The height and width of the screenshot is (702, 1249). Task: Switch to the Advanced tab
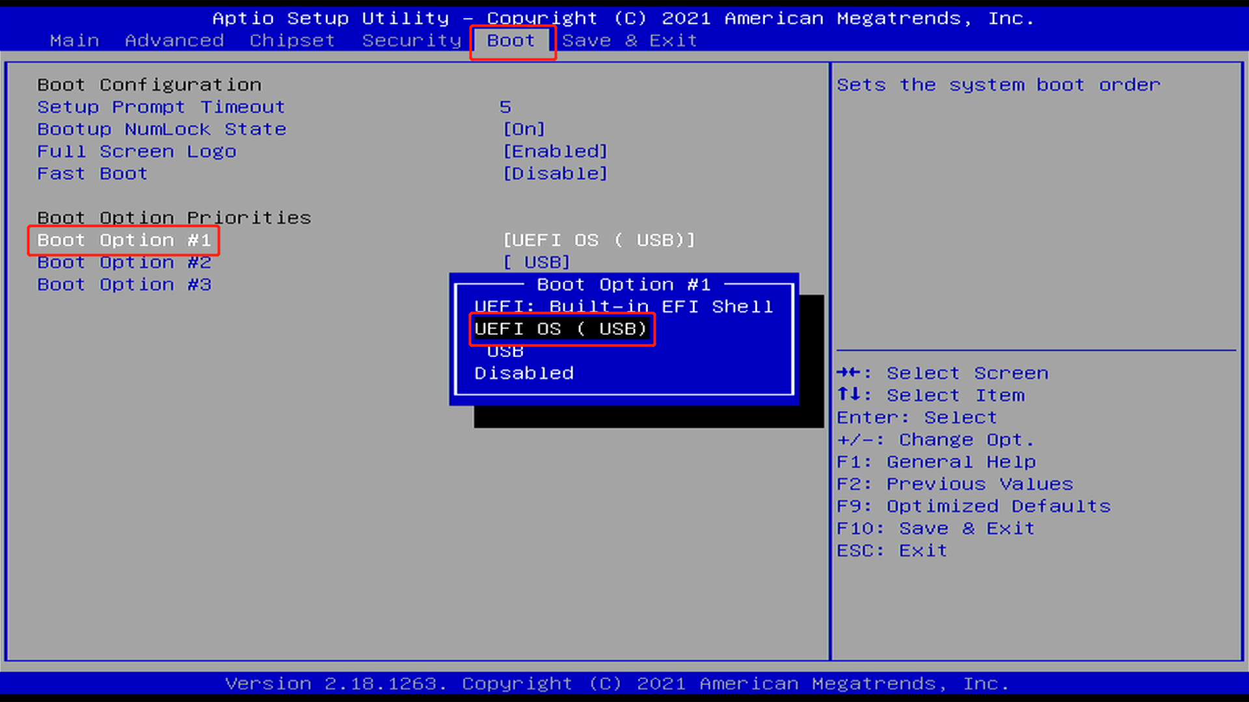[174, 40]
